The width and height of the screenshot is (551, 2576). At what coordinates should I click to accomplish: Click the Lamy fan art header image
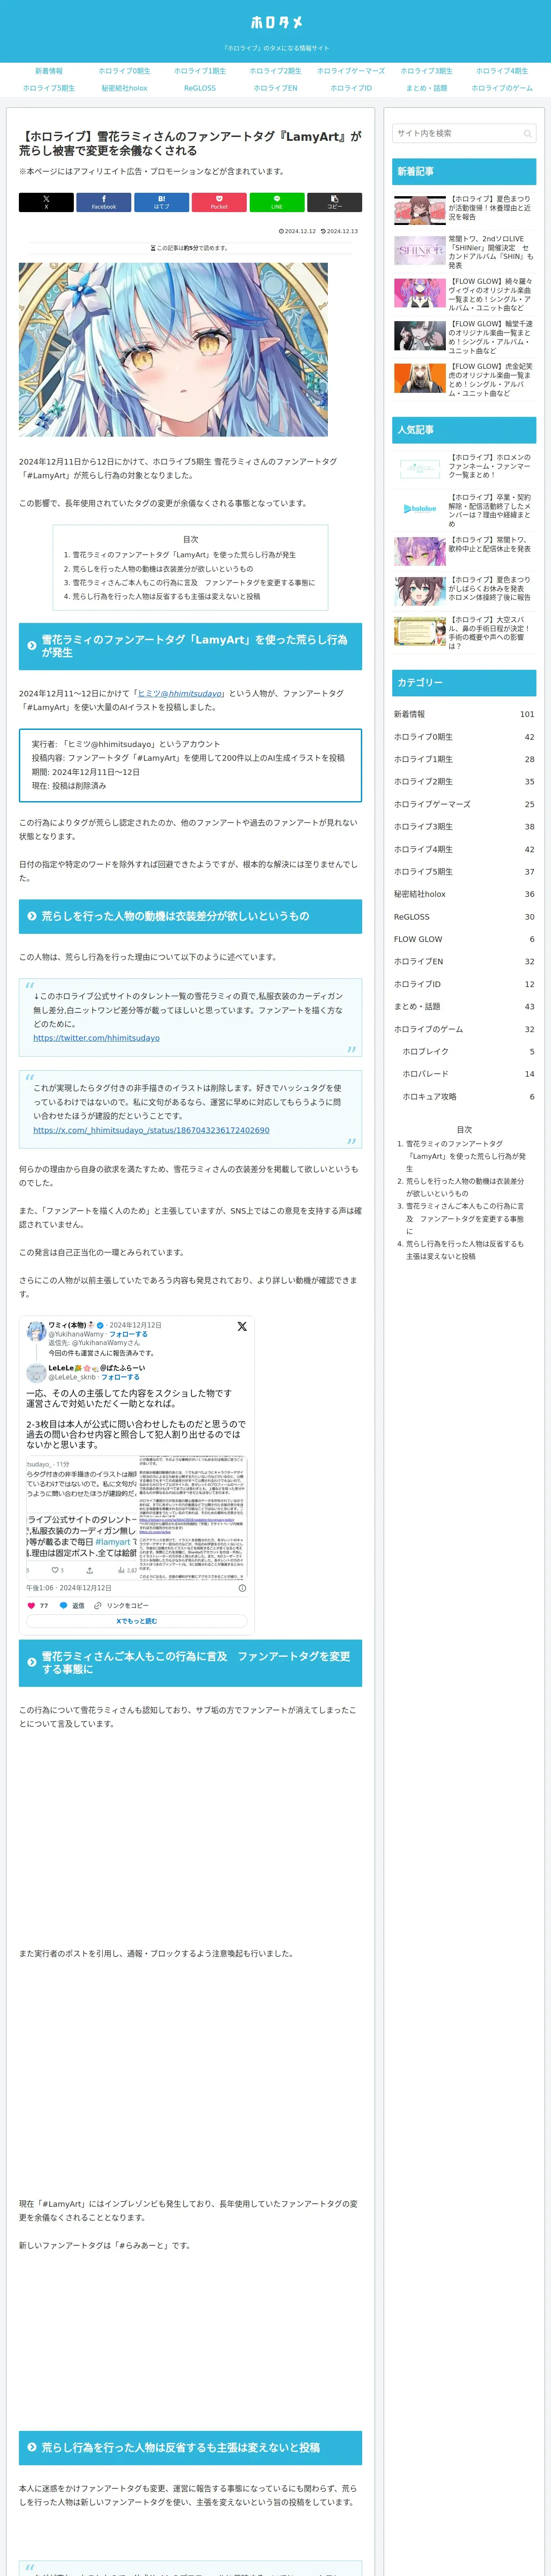click(173, 349)
